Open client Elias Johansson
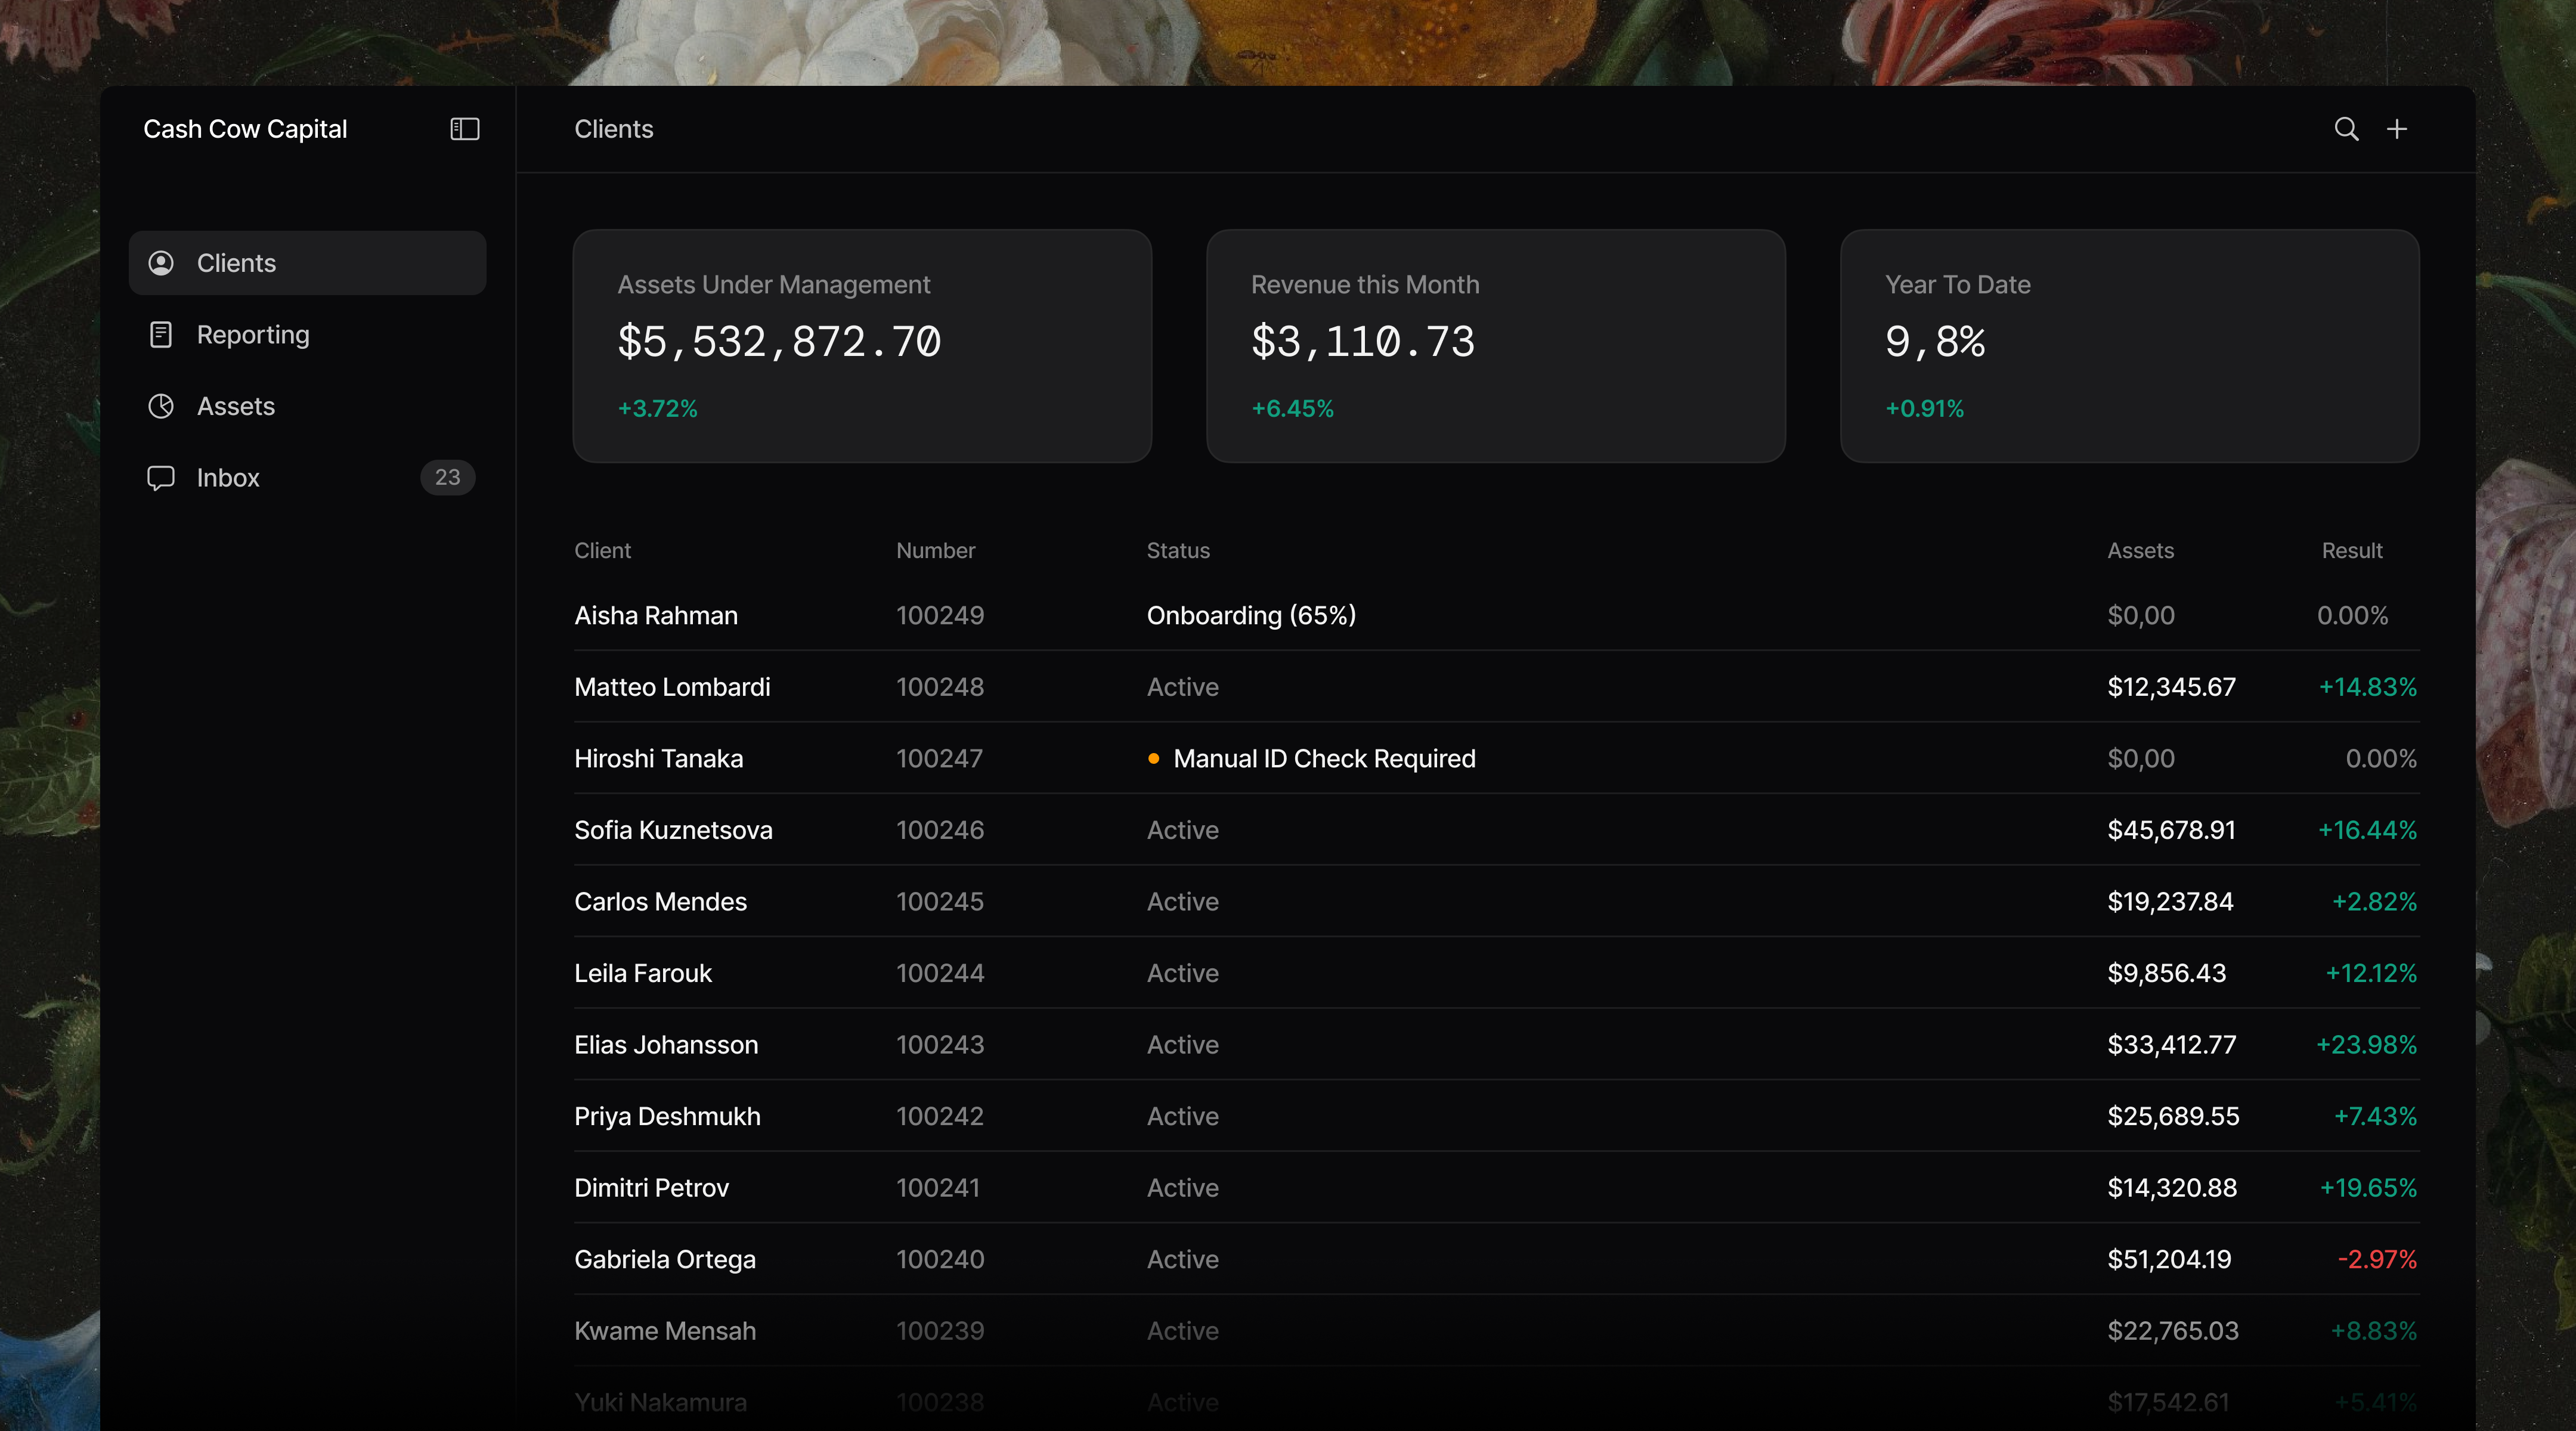This screenshot has width=2576, height=1431. tap(666, 1044)
